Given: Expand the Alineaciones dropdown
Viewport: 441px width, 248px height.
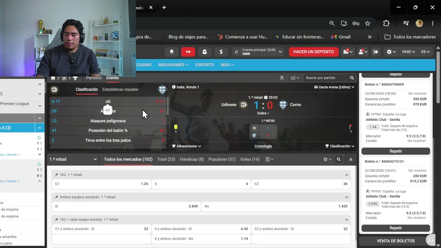Looking at the screenshot, I should pyautogui.click(x=187, y=146).
